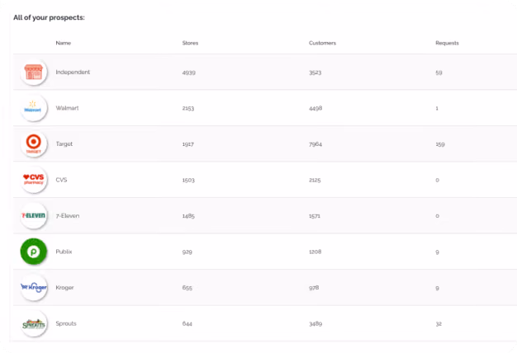Click the Publix row's 929 stores value

187,252
